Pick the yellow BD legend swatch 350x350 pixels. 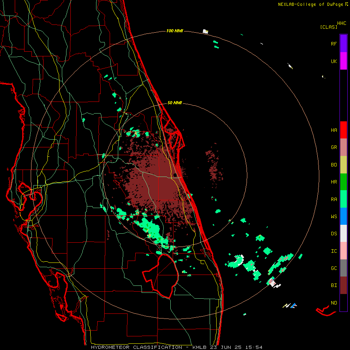click(343, 165)
